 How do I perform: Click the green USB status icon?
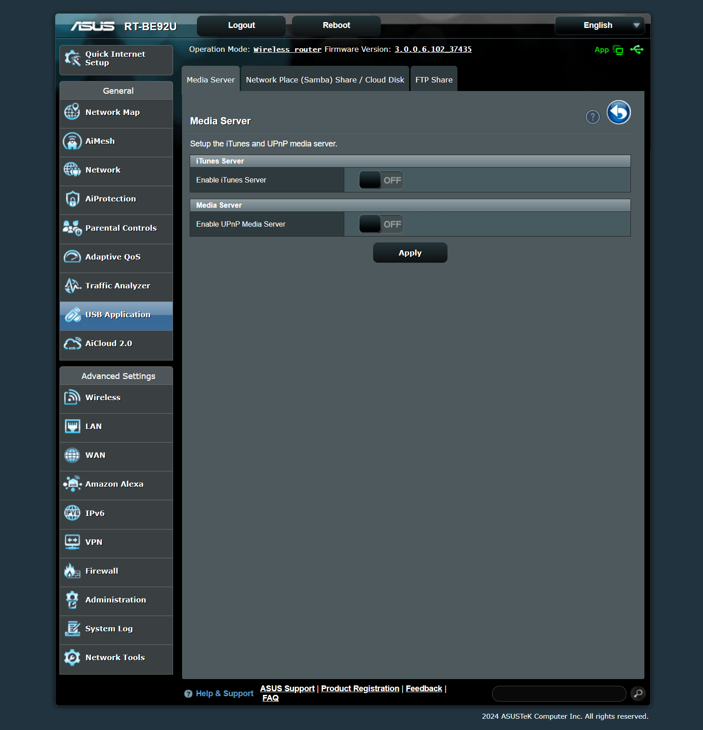point(637,50)
